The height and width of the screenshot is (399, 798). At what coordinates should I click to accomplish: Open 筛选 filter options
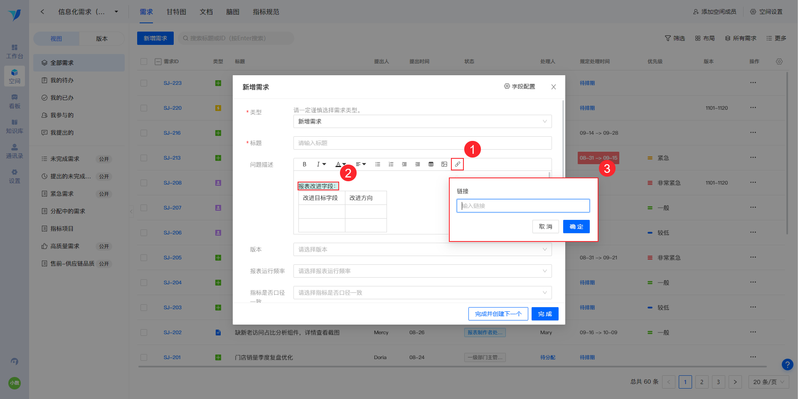675,38
